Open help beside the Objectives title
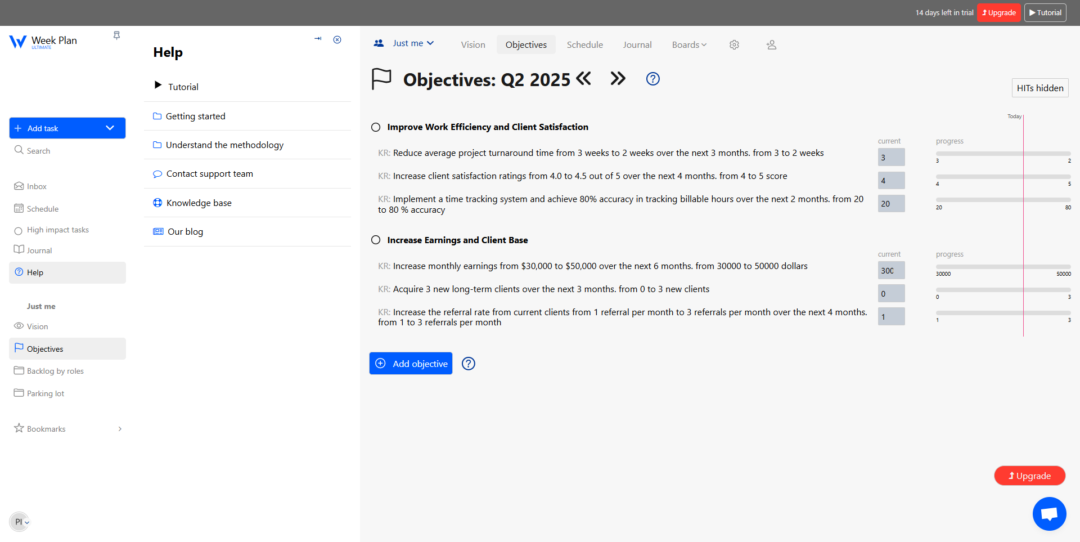This screenshot has height=542, width=1080. (652, 79)
